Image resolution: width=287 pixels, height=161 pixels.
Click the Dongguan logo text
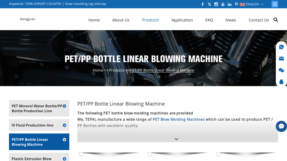pyautogui.click(x=28, y=19)
